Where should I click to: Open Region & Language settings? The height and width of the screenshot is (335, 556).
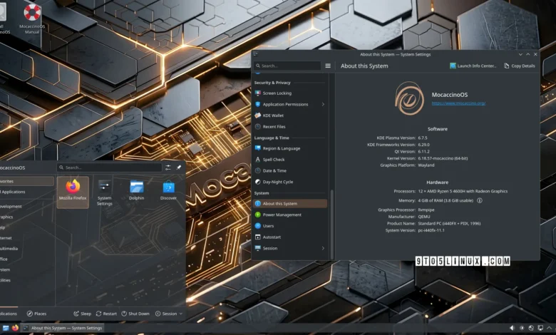coord(290,148)
